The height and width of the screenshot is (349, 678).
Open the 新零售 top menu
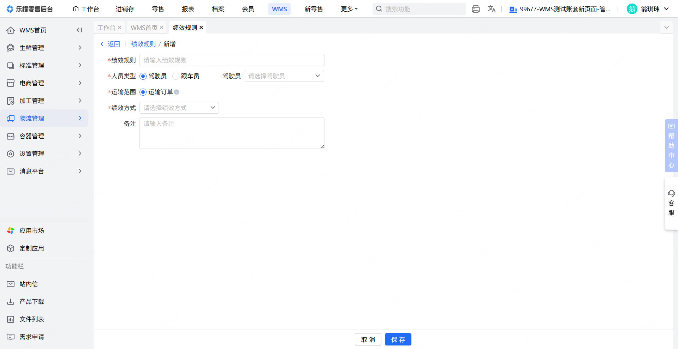click(314, 9)
